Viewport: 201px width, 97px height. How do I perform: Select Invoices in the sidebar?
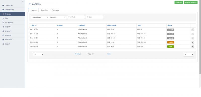pyautogui.click(x=12, y=14)
